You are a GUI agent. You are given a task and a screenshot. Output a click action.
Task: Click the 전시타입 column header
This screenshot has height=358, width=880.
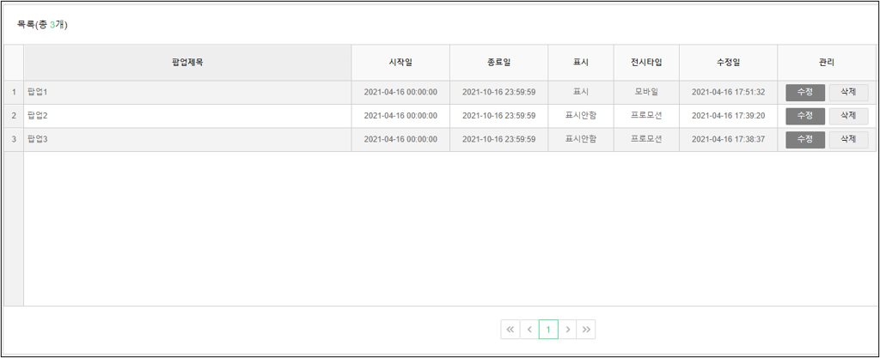click(x=646, y=63)
